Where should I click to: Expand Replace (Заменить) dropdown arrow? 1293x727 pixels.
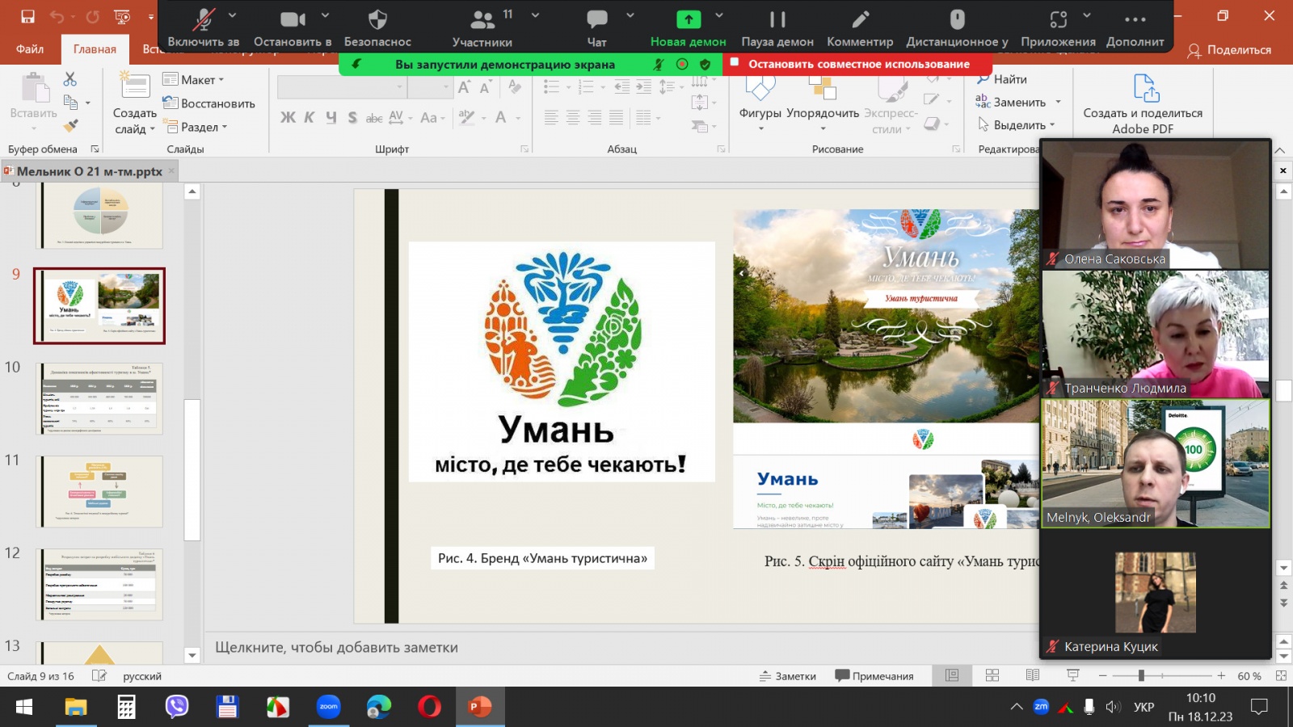(x=1058, y=102)
